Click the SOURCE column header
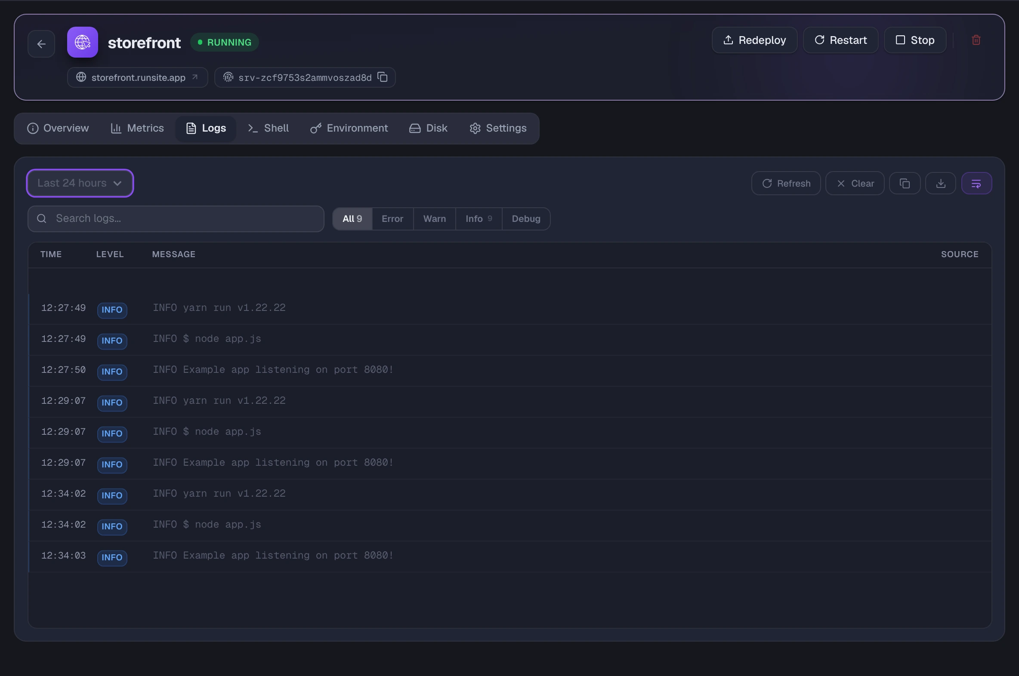The height and width of the screenshot is (676, 1019). tap(960, 254)
